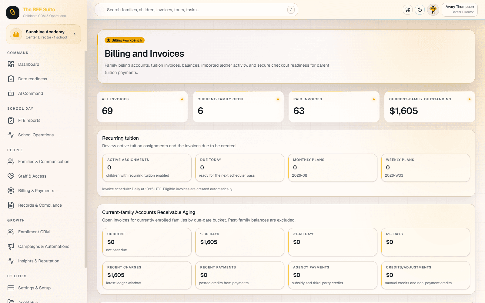Click the Data readiness clipboard icon
Screen dimensions: 485x303
(x=11, y=79)
